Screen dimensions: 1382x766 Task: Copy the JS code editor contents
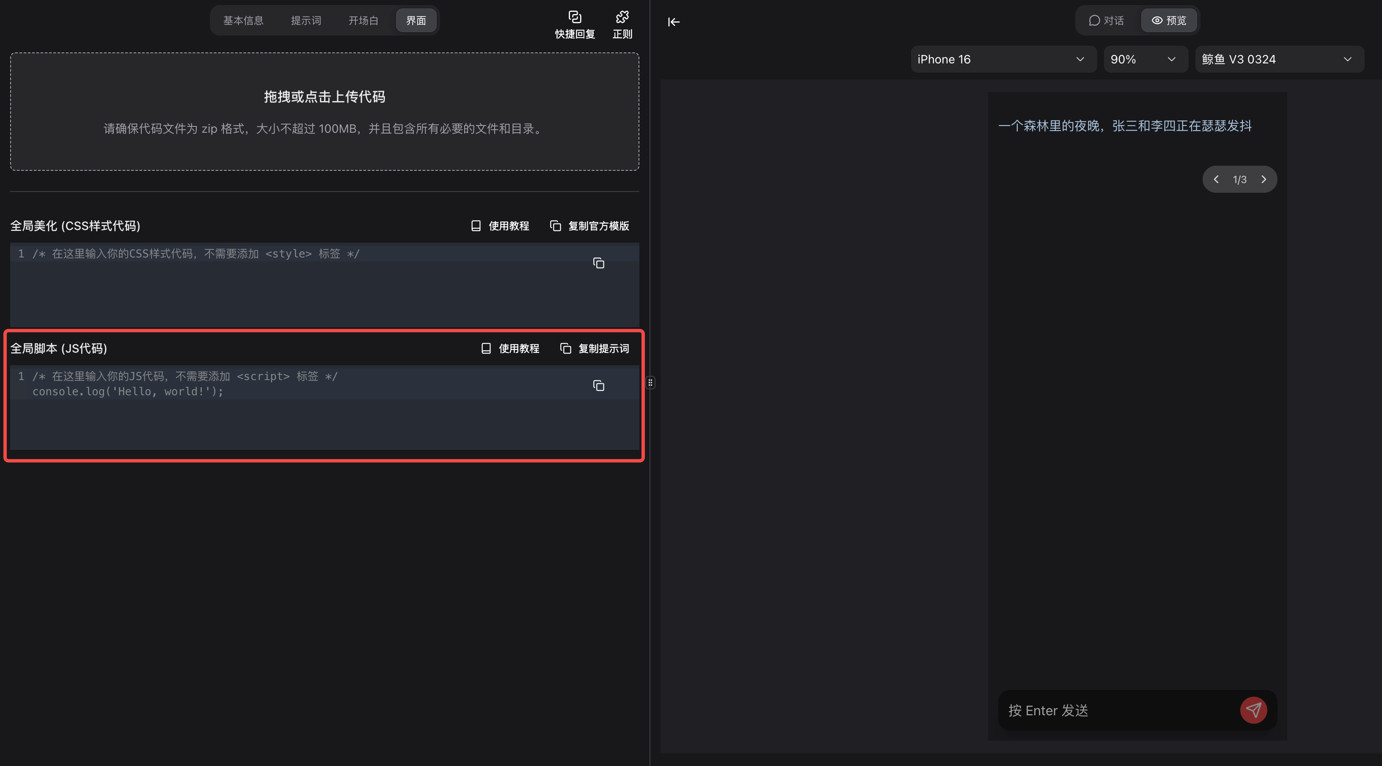(598, 386)
